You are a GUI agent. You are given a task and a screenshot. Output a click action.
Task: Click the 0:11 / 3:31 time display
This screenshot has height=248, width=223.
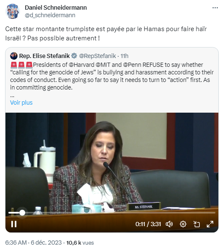point(148,224)
